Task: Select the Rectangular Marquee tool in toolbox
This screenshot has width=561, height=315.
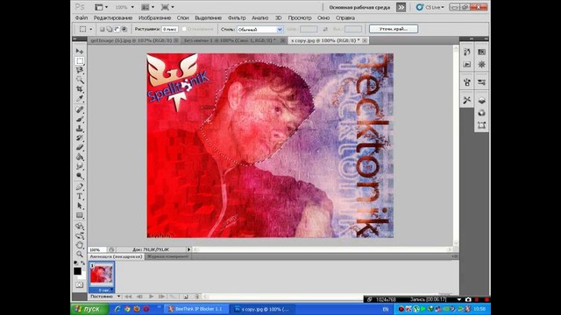Action: tap(80, 60)
